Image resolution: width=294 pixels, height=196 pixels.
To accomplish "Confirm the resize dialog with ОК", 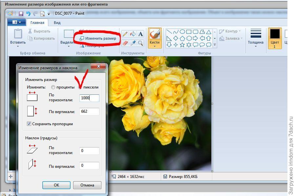I will coord(56,185).
